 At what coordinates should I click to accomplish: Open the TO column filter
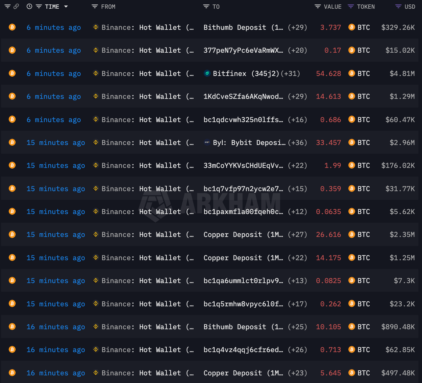[x=206, y=7]
